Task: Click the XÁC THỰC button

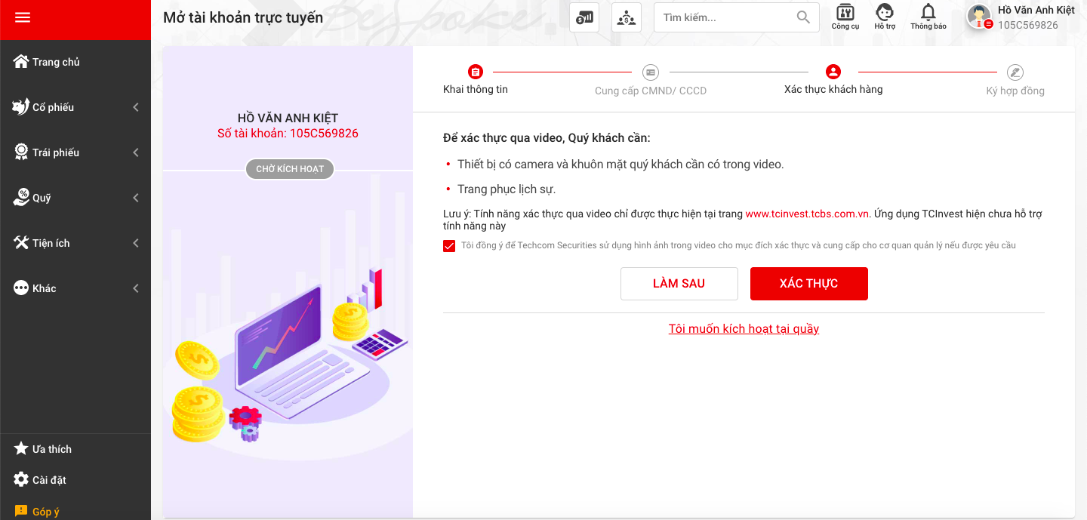Action: point(809,284)
